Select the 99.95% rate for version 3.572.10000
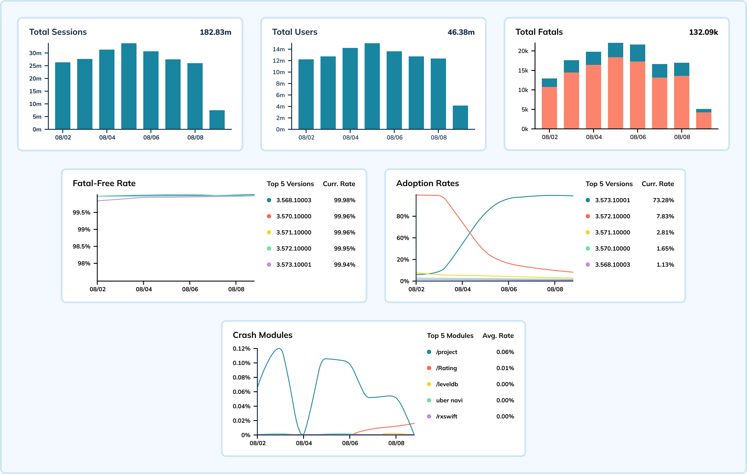Screen dimensions: 747x474 tap(345, 248)
